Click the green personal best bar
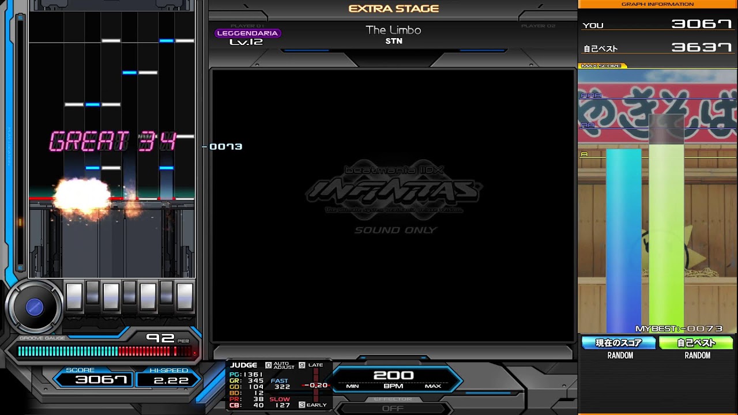 click(667, 238)
